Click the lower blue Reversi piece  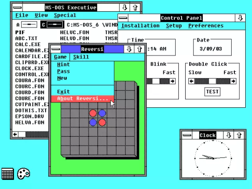coord(93,123)
